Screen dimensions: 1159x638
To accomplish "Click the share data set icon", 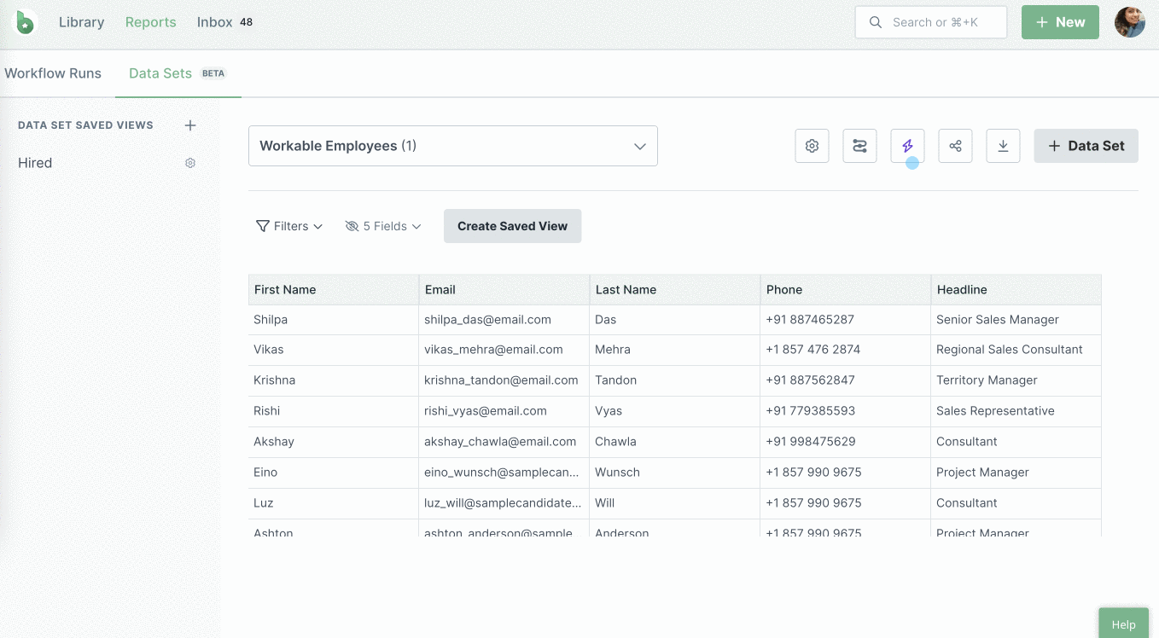I will point(955,146).
